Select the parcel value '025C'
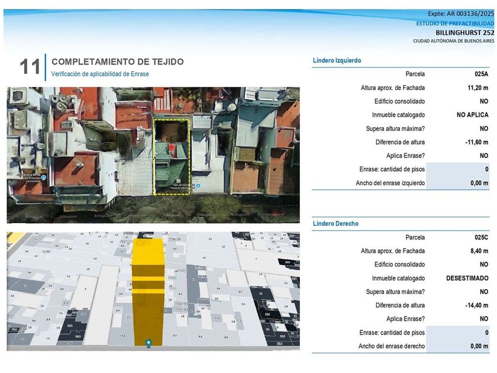The image size is (497, 373). pyautogui.click(x=481, y=237)
